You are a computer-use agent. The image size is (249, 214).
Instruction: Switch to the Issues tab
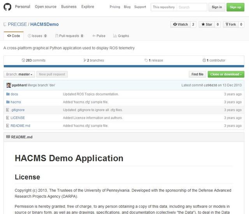pos(37,36)
